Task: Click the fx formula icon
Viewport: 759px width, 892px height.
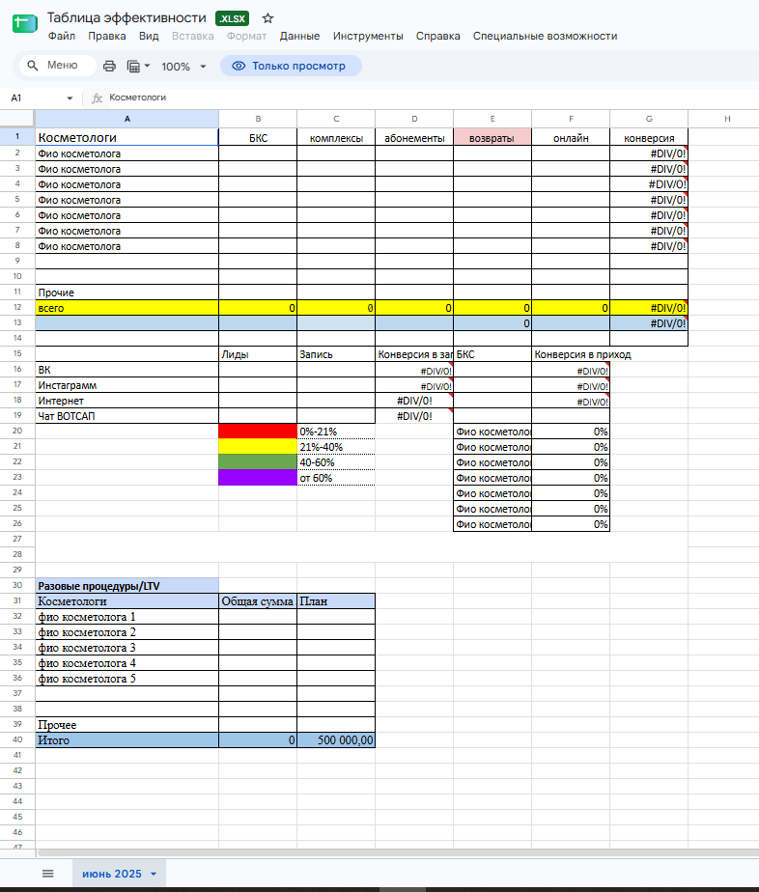Action: click(x=98, y=98)
